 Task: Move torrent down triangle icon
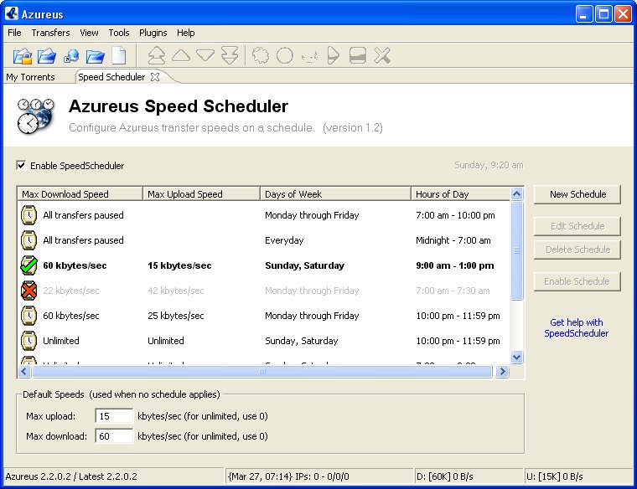click(x=205, y=55)
